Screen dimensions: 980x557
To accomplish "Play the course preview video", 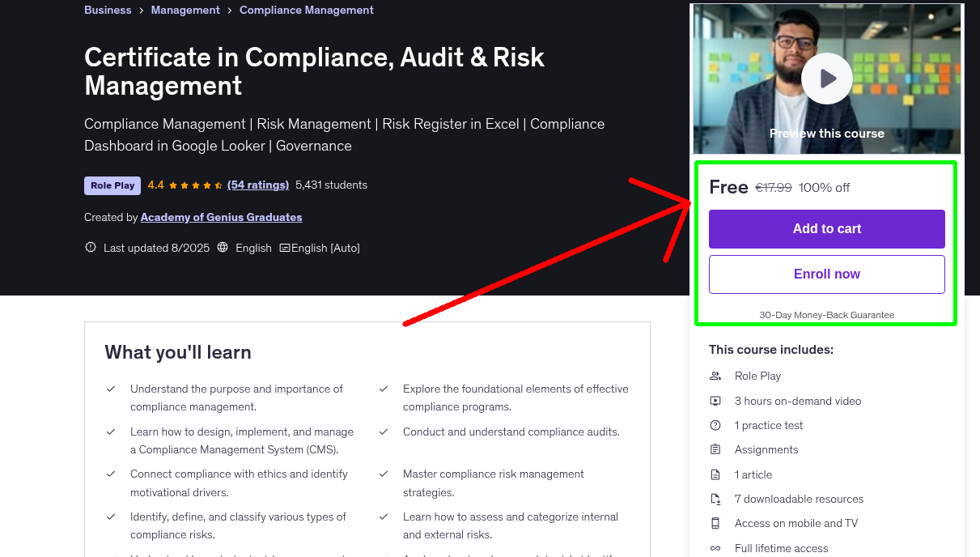I will tap(826, 78).
